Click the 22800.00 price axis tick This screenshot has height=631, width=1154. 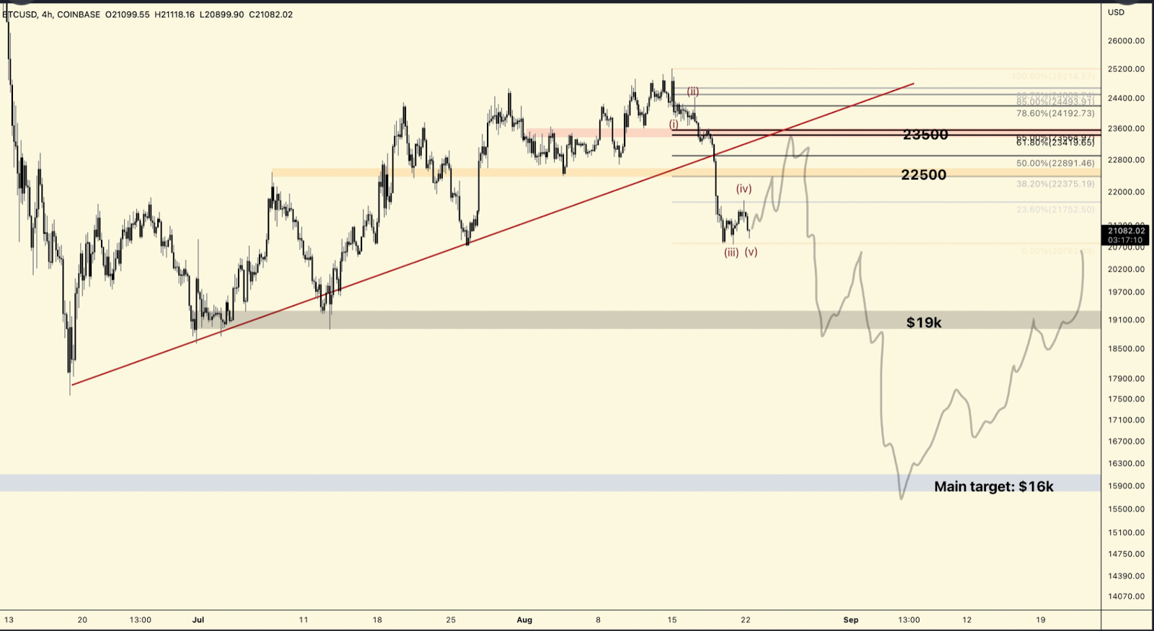point(1126,160)
